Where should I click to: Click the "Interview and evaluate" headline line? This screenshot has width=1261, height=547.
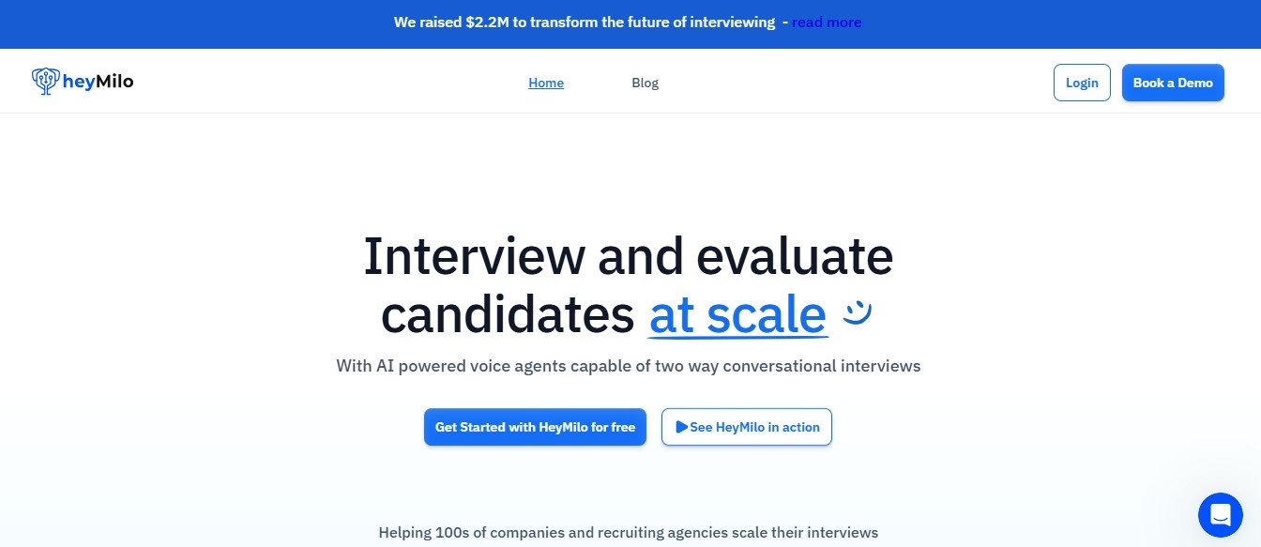click(x=628, y=256)
